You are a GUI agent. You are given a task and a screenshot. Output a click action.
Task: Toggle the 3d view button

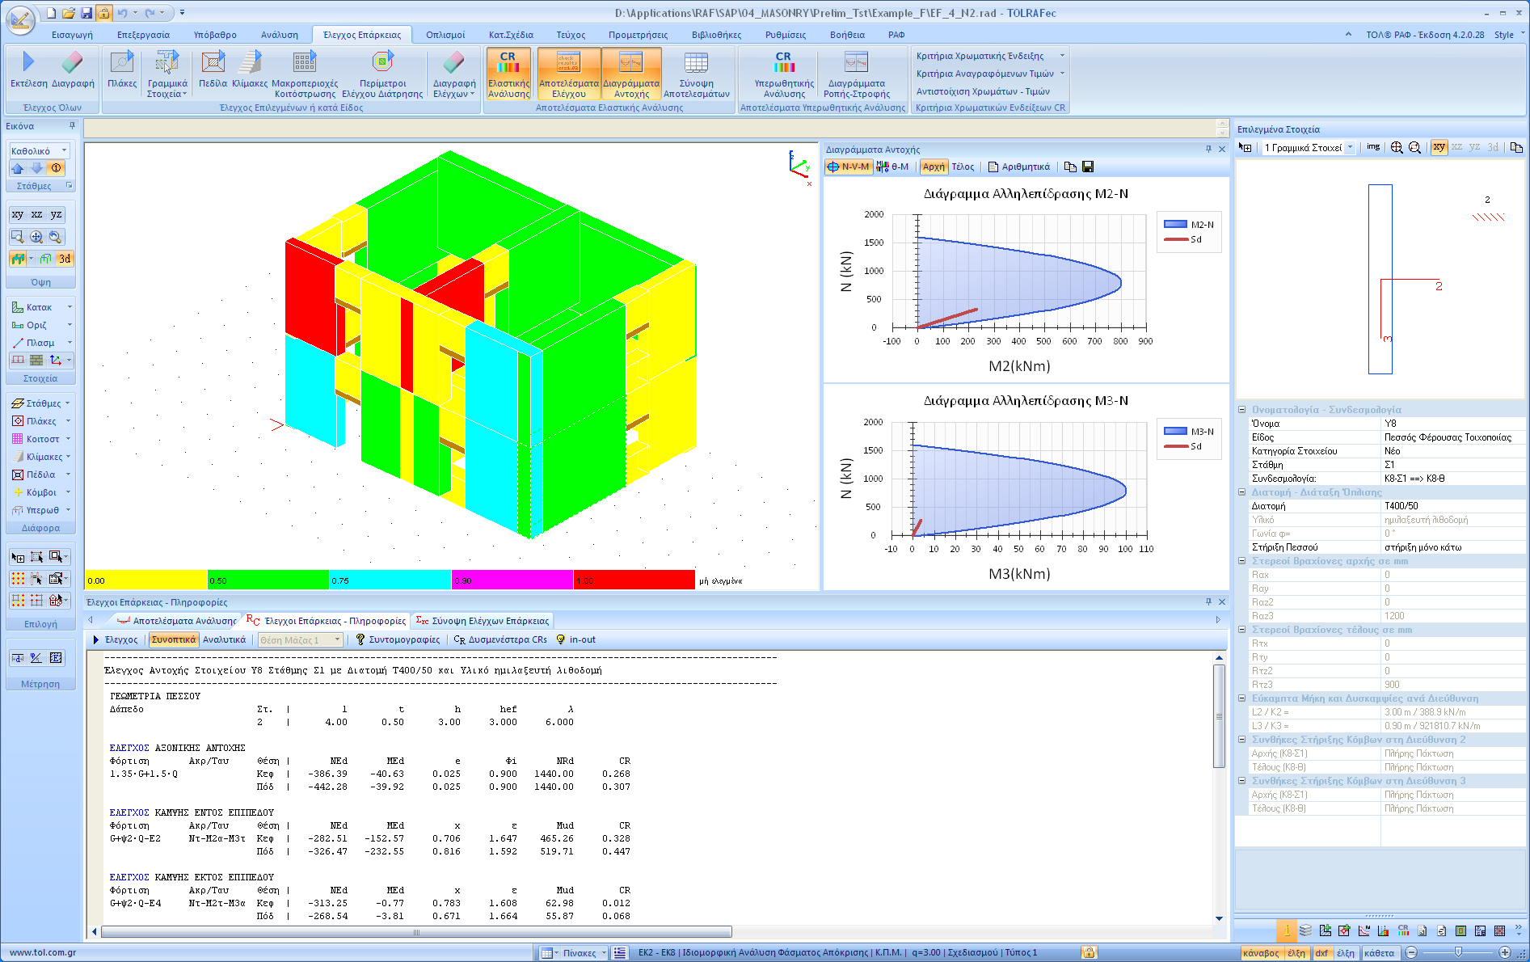(x=65, y=259)
